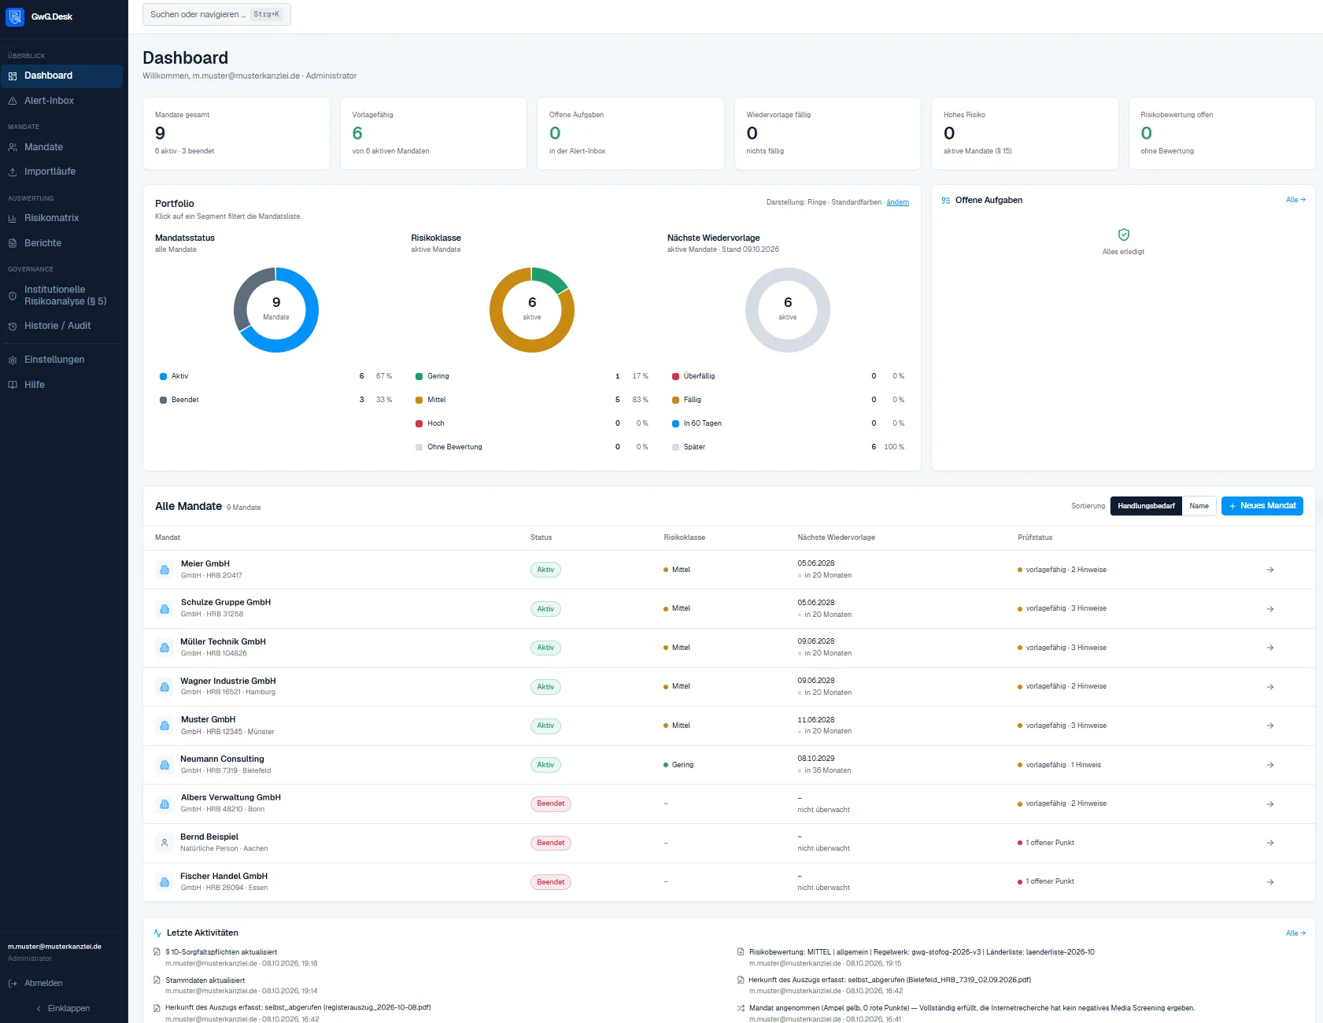Click the ändern link for Darstellung

click(x=897, y=202)
